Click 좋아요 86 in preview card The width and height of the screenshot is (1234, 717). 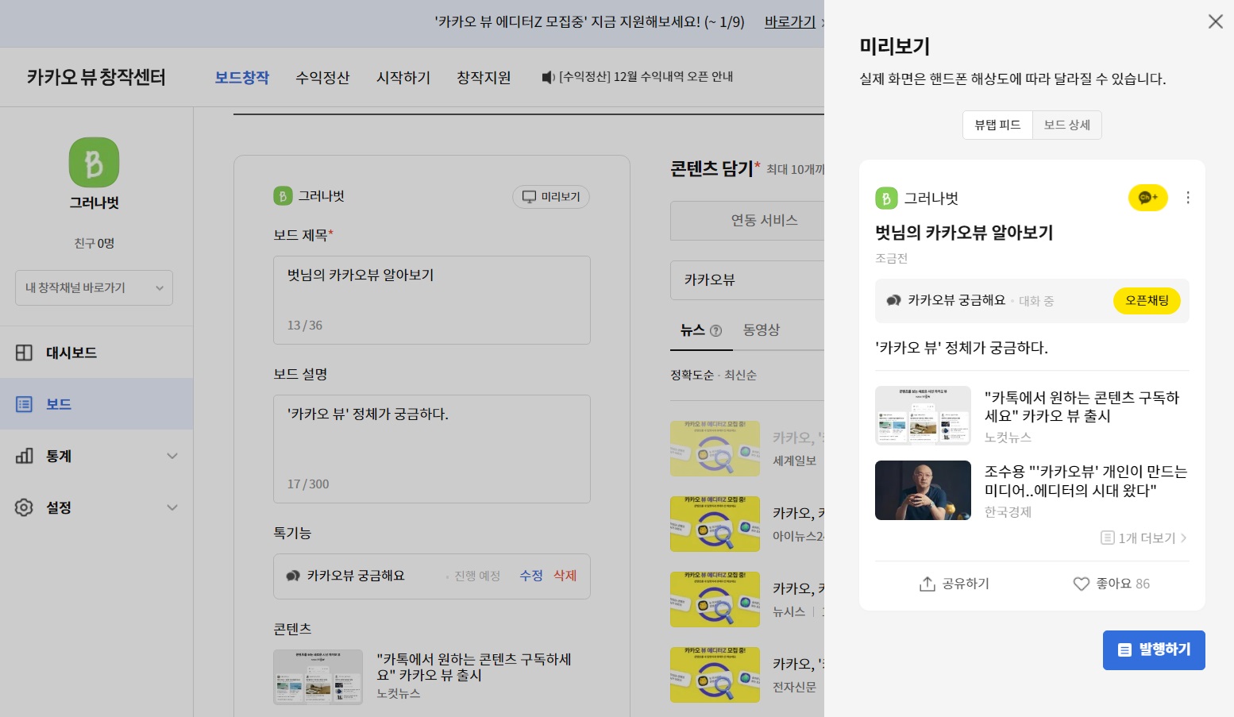1111,584
